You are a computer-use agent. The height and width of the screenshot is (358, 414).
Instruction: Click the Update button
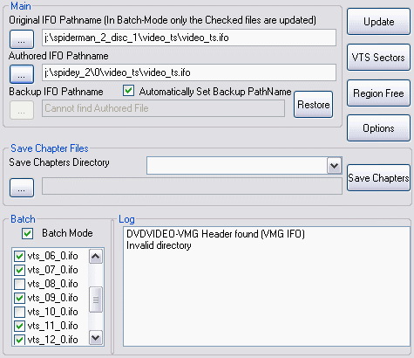tap(378, 22)
